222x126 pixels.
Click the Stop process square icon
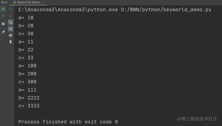pos(3,16)
